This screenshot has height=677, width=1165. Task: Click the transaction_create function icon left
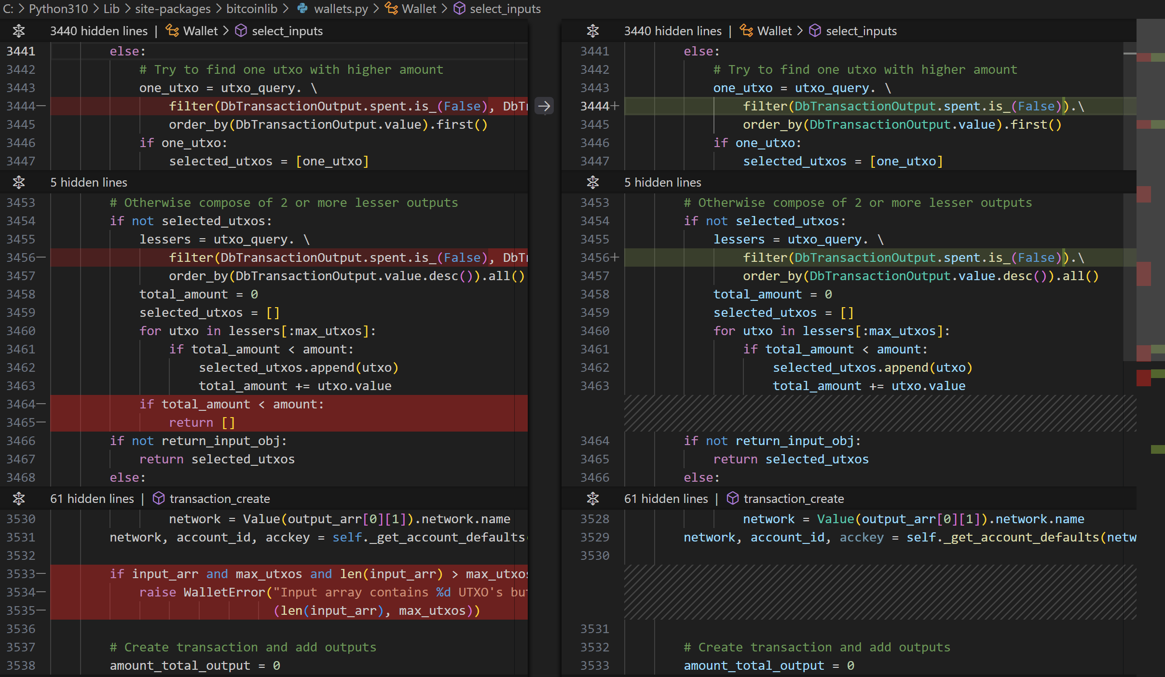click(x=156, y=499)
